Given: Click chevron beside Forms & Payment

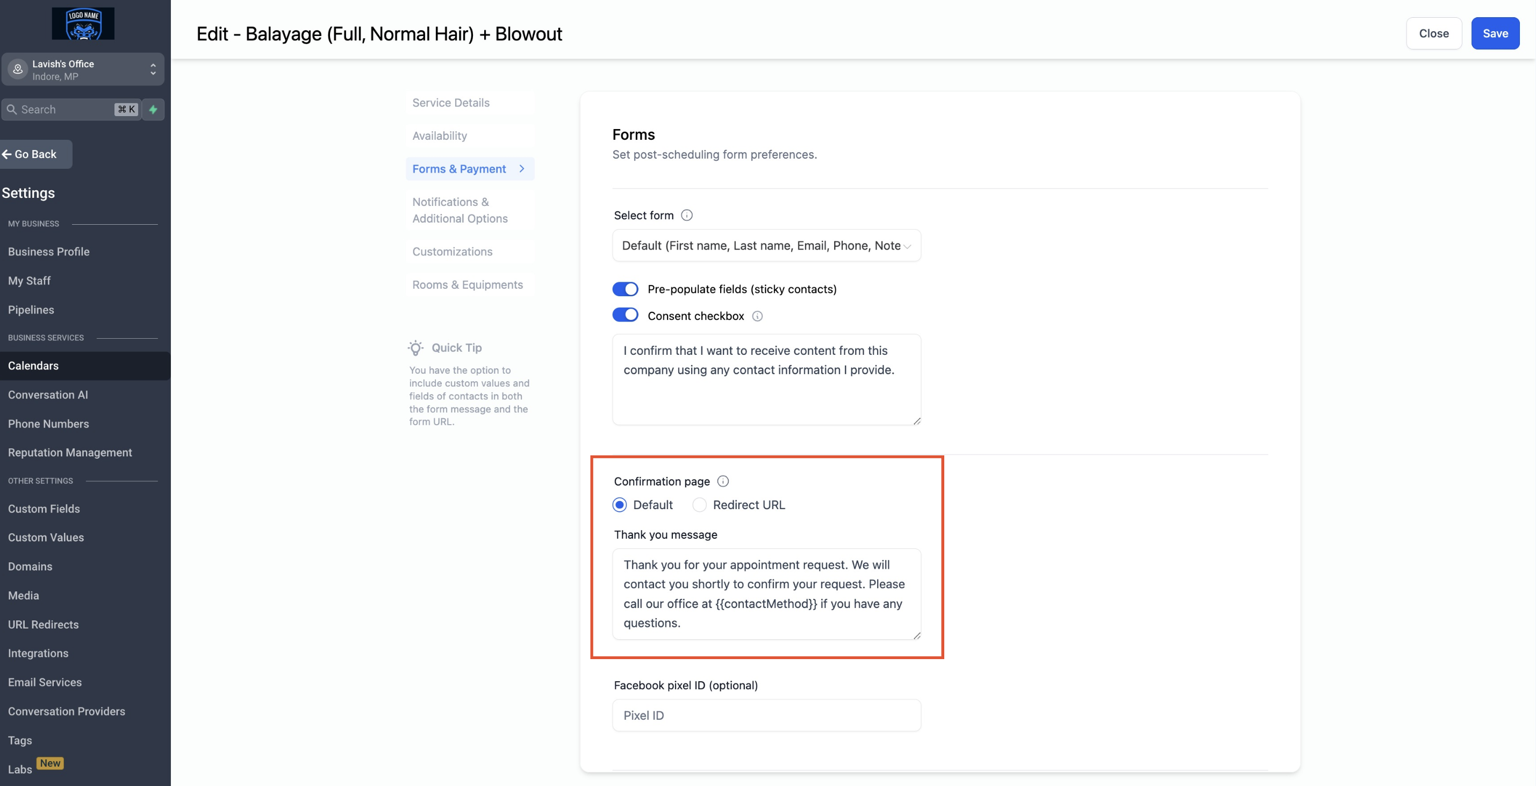Looking at the screenshot, I should click(522, 169).
